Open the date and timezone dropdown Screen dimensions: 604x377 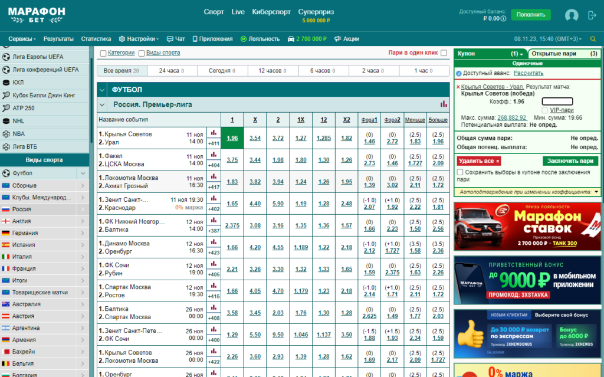coord(548,39)
